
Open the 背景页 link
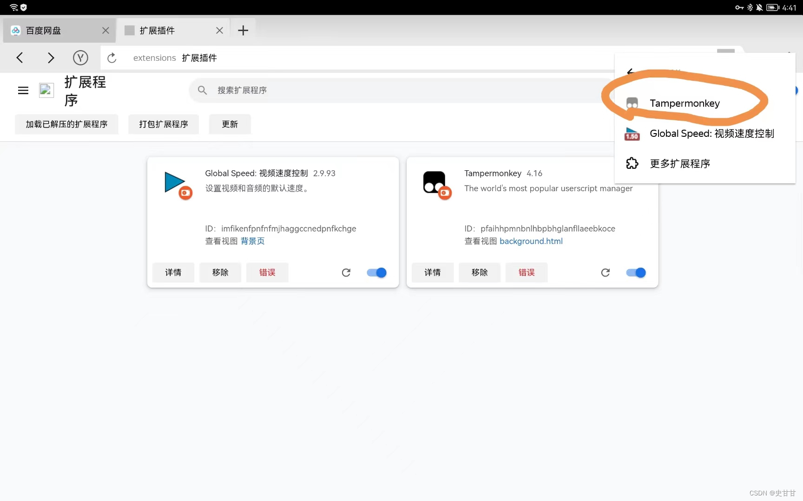click(252, 241)
